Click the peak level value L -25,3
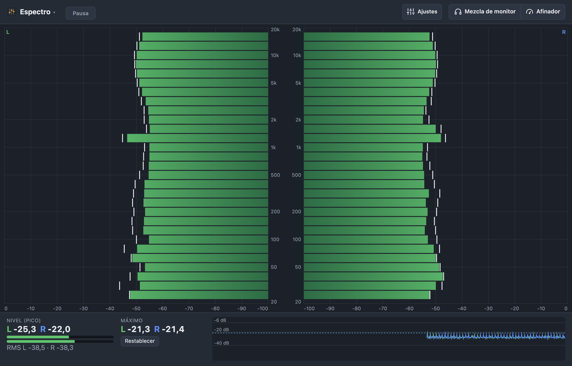The image size is (572, 366). point(21,329)
